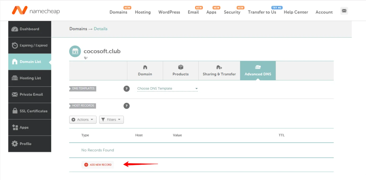The image size is (366, 180).
Task: Open the mail envelope icon in header
Action: click(344, 11)
